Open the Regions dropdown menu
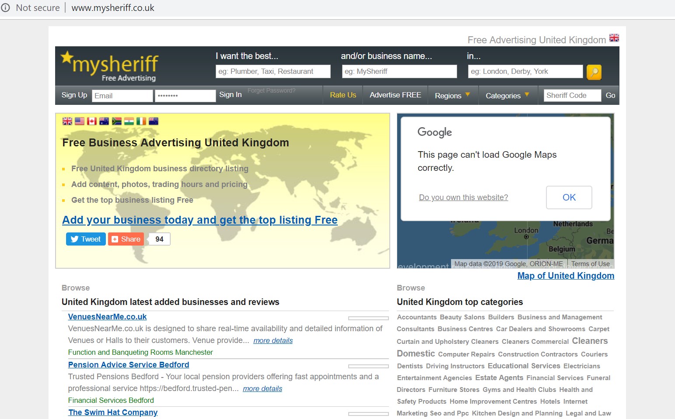 452,95
